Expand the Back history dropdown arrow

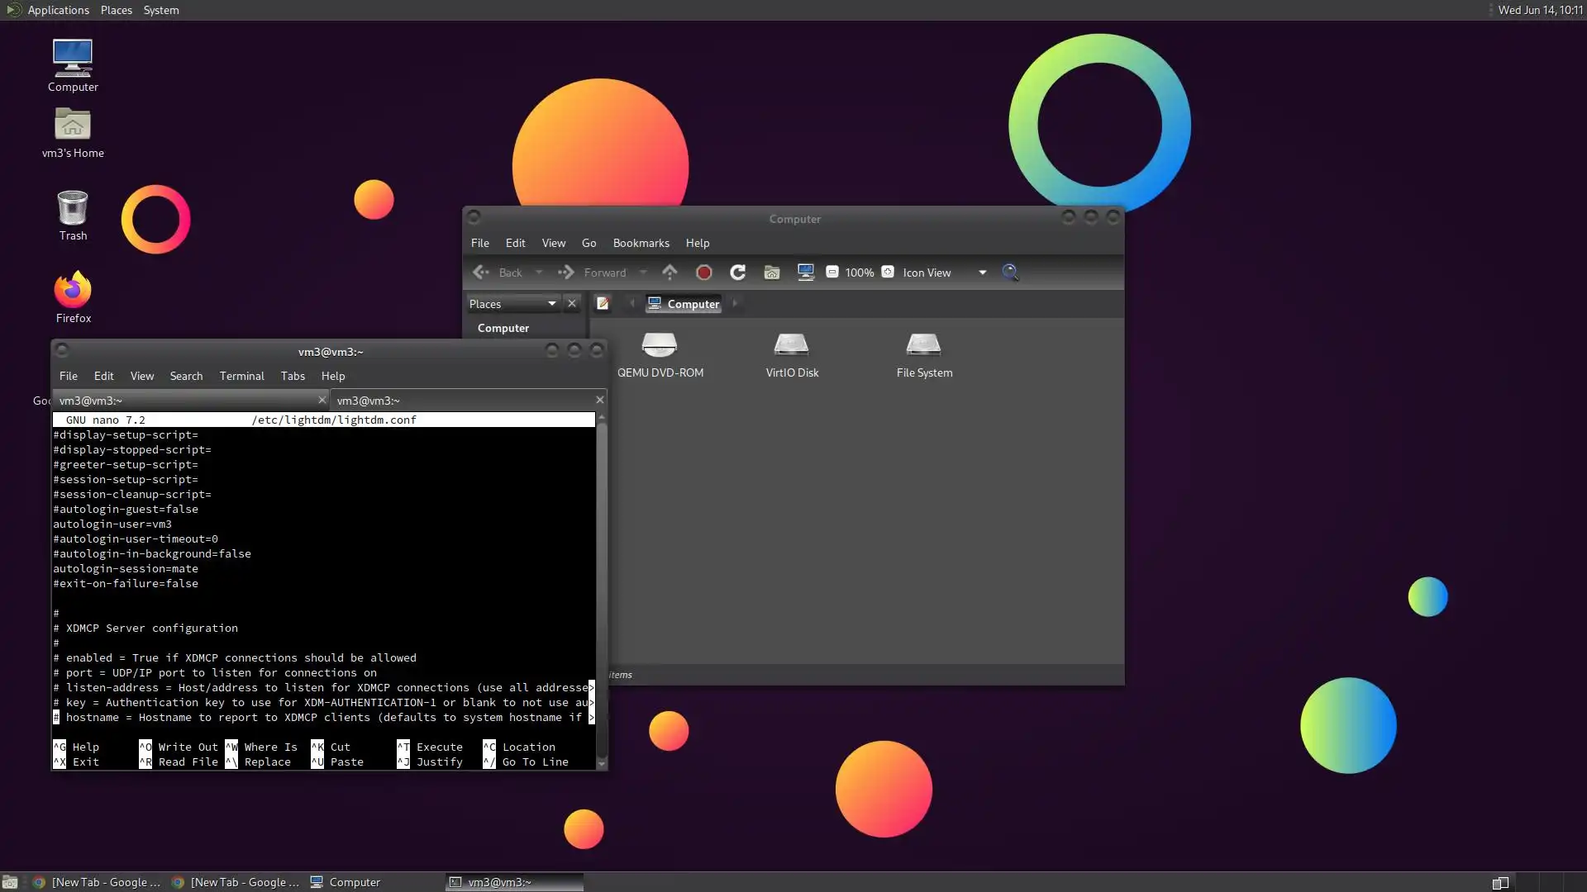[x=539, y=273]
